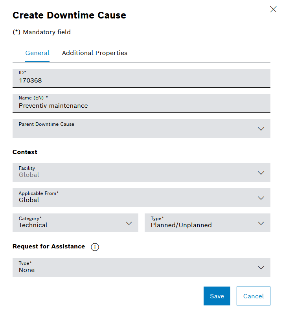283x318 pixels.
Task: Open the Parent Downtime Cause dropdown
Action: [x=134, y=129]
